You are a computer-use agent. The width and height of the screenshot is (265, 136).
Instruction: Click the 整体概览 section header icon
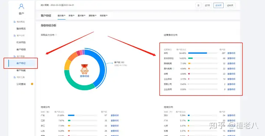click(x=14, y=22)
